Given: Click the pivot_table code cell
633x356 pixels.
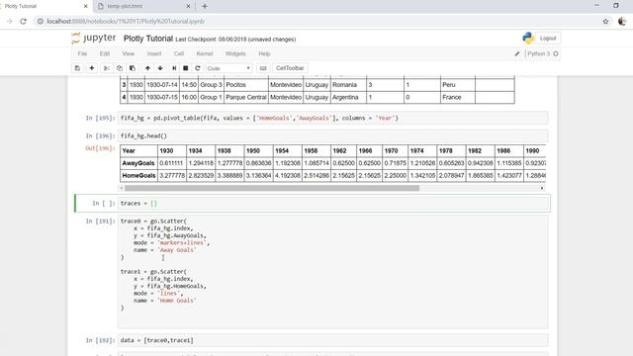Looking at the screenshot, I should point(333,119).
